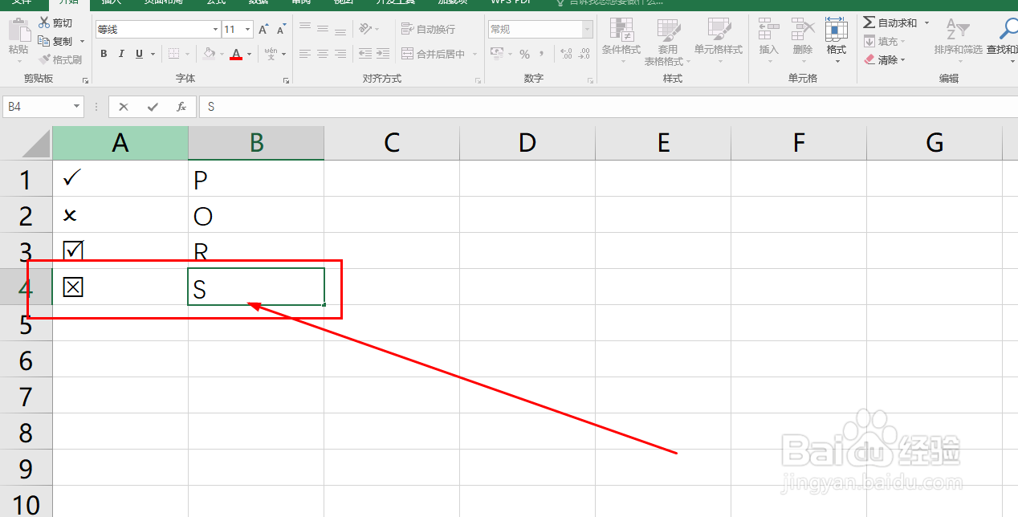Open number format dialog launcher
Image resolution: width=1018 pixels, height=517 pixels.
590,81
